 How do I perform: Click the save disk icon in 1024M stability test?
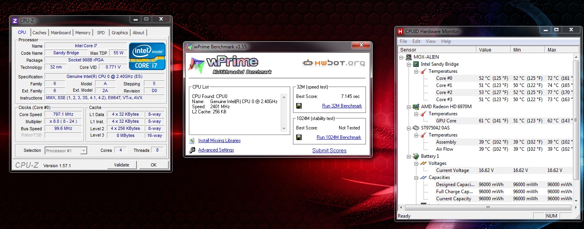tap(299, 137)
